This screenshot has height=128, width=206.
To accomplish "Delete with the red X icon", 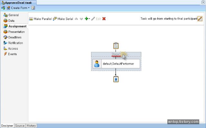I will (x=104, y=19).
